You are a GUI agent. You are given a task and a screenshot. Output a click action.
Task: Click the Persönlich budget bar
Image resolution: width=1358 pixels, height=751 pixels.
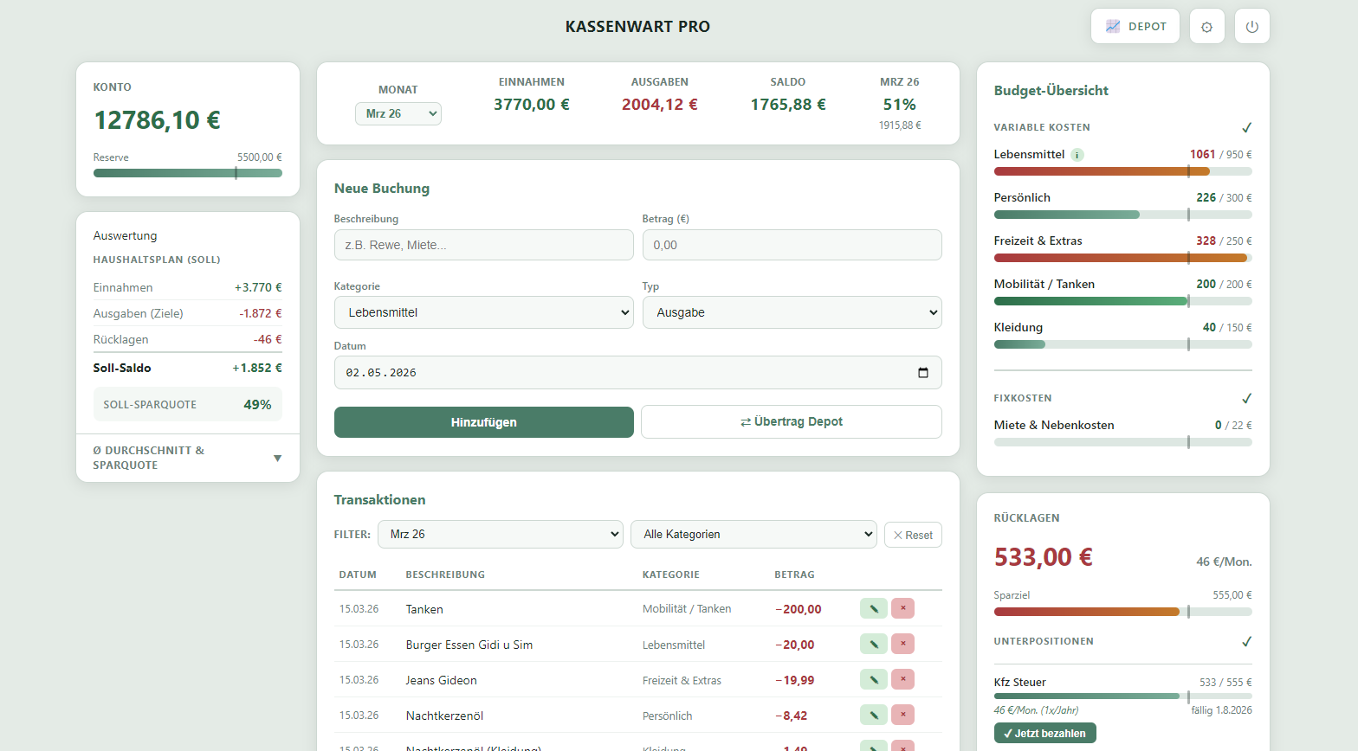coord(1123,215)
